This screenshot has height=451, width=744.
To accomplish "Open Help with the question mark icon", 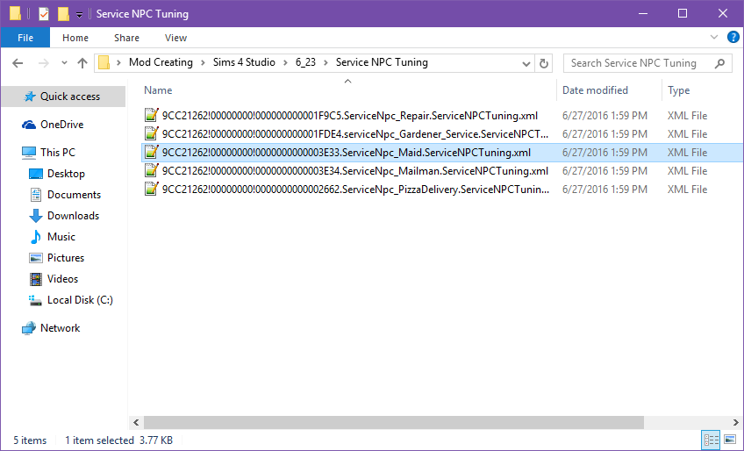I will point(733,37).
